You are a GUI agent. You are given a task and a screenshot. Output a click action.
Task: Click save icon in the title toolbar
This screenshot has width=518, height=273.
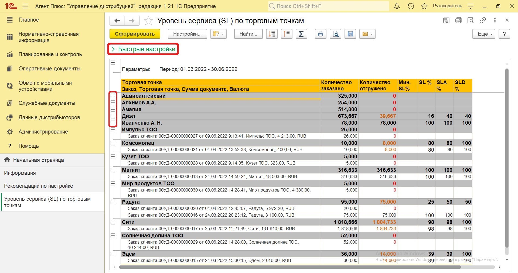446,20
